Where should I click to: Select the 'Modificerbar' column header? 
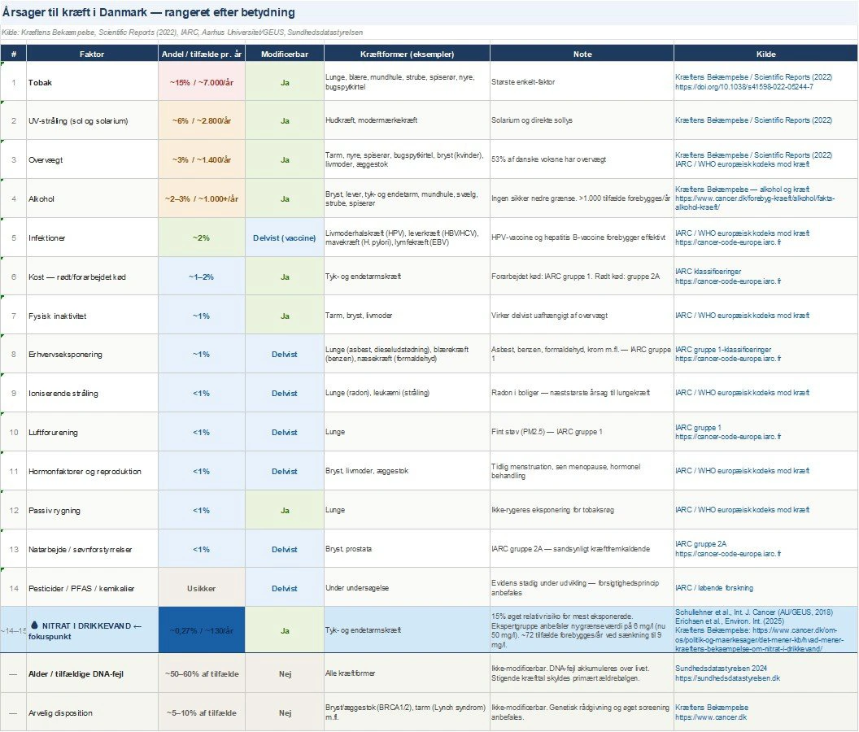(285, 54)
